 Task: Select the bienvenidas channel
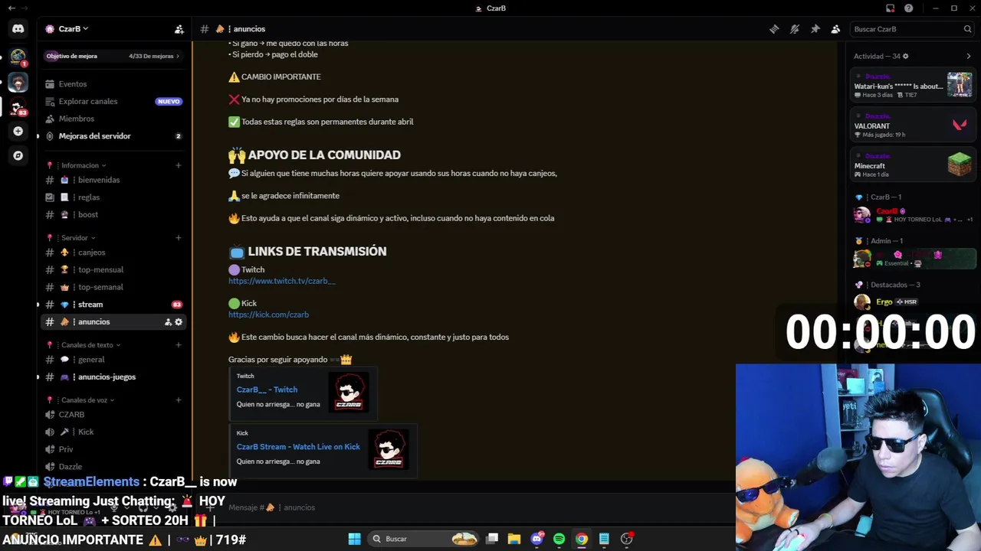113,180
